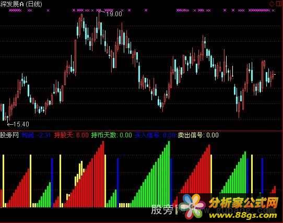Click the 分析家公式网 watermark title
Image resolution: width=283 pixels, height=223 pixels.
(x=244, y=203)
